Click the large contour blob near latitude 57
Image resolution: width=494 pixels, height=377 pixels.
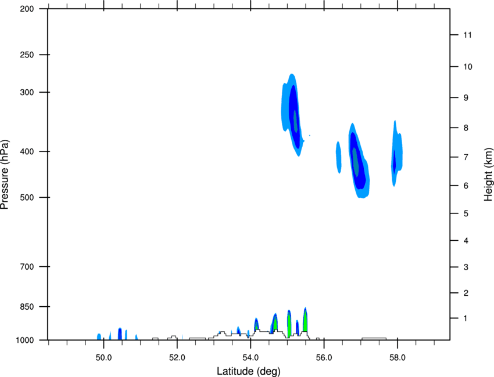click(x=359, y=161)
